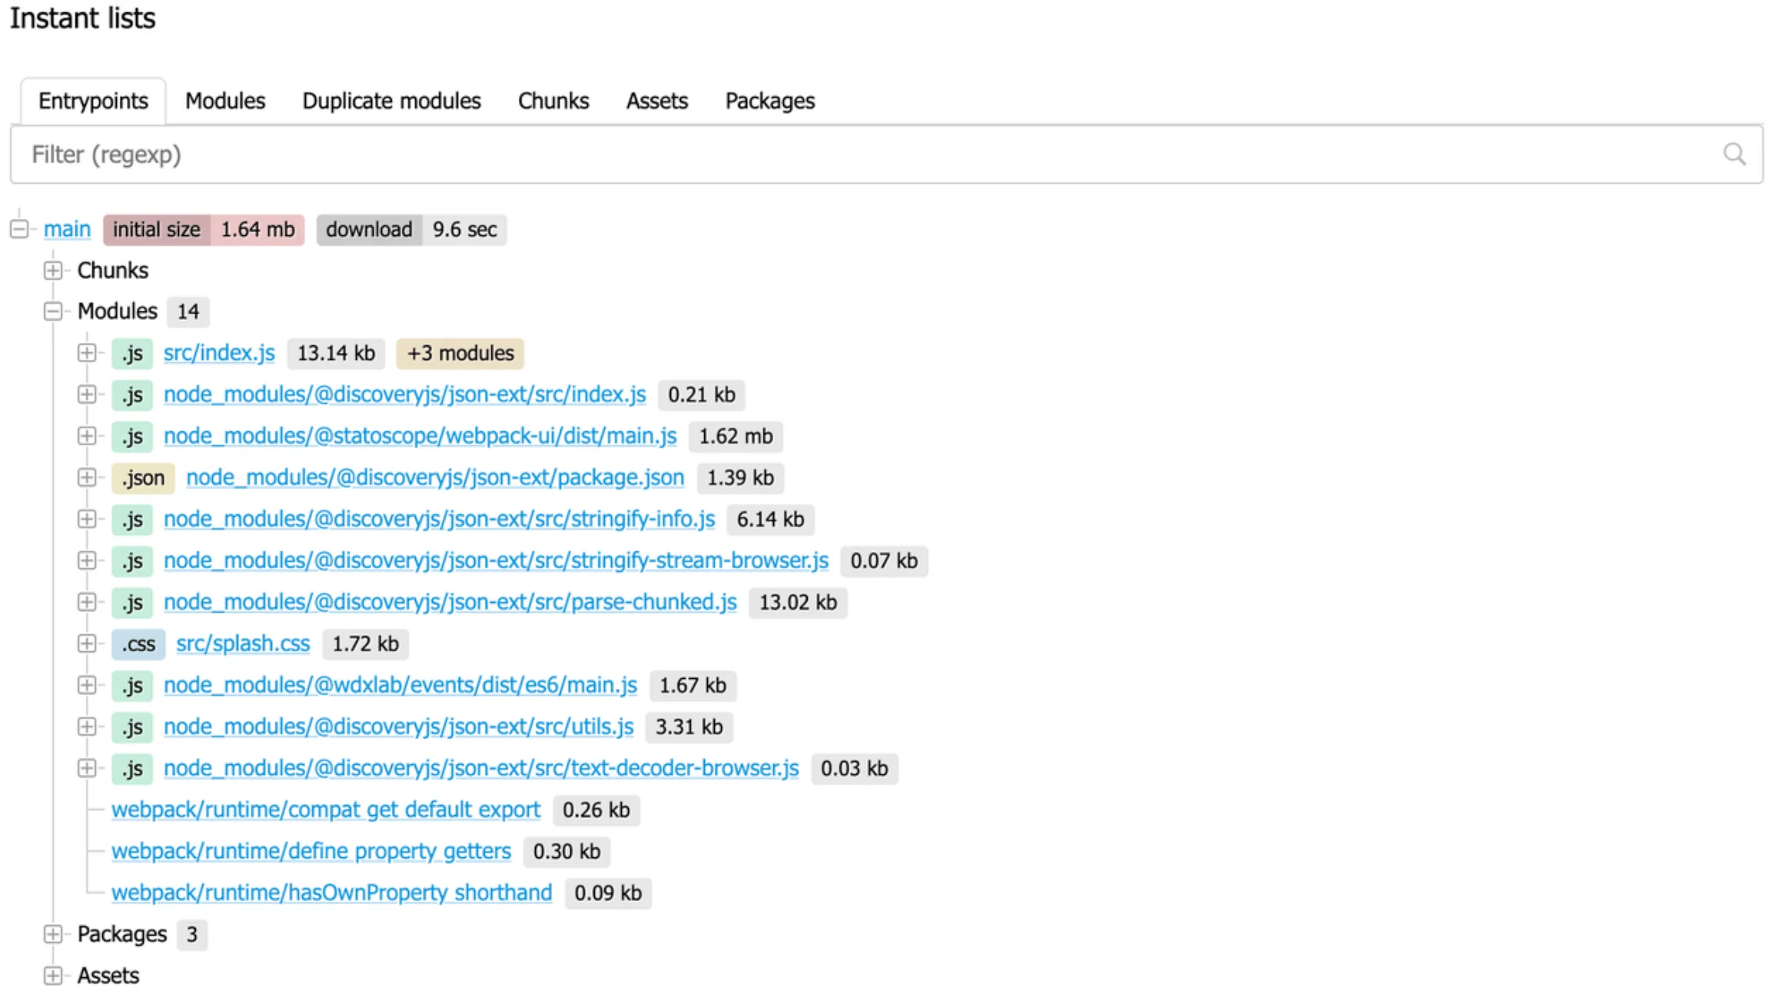The height and width of the screenshot is (998, 1771).
Task: Click the .js badge beside utils.js
Action: click(132, 727)
